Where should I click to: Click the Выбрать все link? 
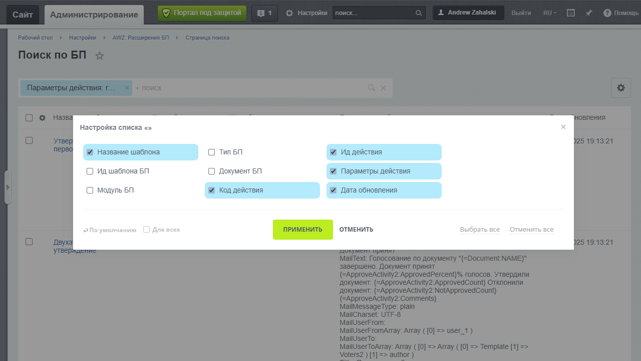coord(480,230)
